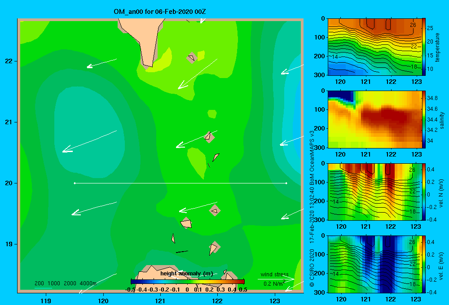Click the 'vel. N (m/s)' axis label

(x=441, y=193)
